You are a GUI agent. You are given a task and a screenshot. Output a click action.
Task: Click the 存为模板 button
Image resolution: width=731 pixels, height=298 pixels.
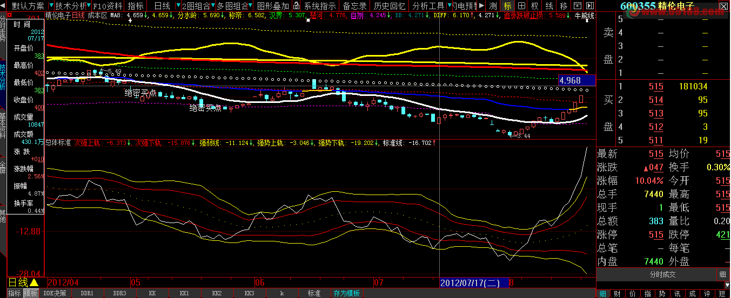347,293
